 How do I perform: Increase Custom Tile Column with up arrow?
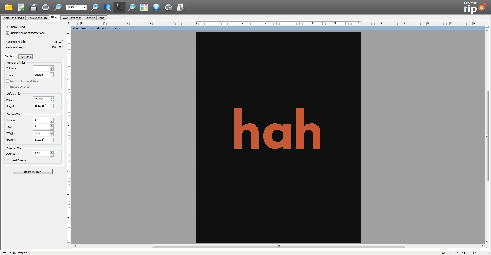click(52, 119)
